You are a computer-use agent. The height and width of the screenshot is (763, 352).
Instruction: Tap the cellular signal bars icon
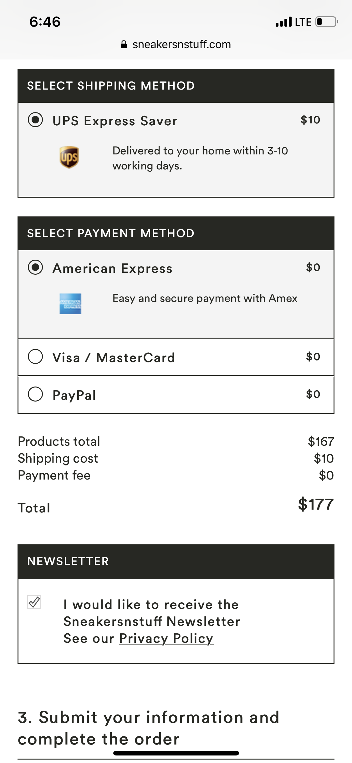pyautogui.click(x=283, y=22)
